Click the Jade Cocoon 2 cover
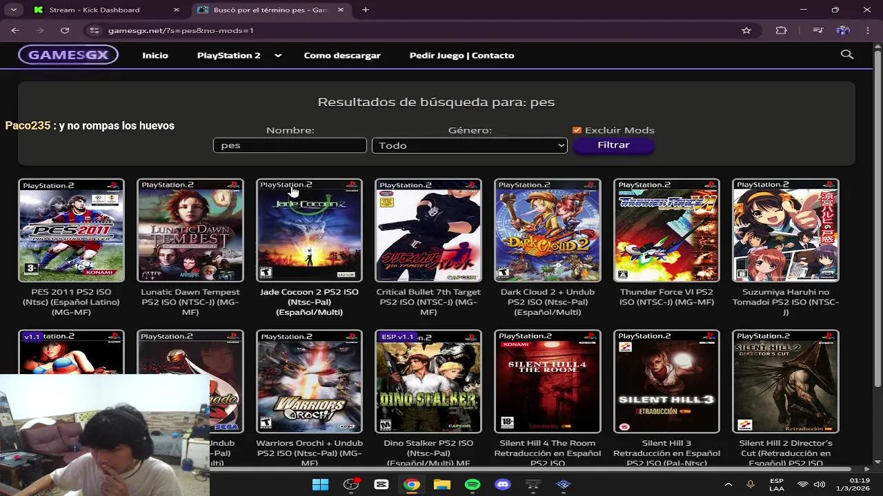The height and width of the screenshot is (496, 883). point(309,230)
